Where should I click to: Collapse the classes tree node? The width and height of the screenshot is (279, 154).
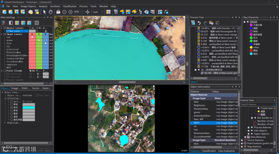244,22
